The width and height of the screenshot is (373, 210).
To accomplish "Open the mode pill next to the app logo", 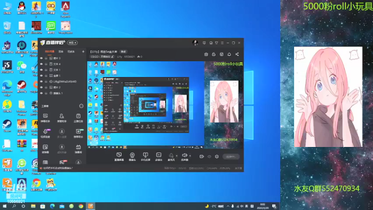I will [72, 43].
